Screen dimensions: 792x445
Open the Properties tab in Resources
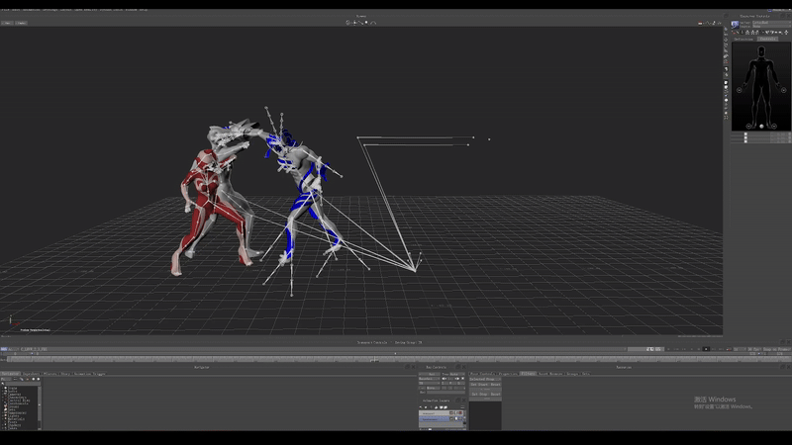(x=508, y=374)
